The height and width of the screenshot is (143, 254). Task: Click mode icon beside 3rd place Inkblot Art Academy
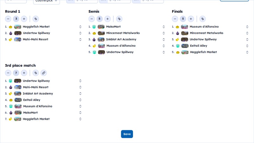[x=10, y=93]
